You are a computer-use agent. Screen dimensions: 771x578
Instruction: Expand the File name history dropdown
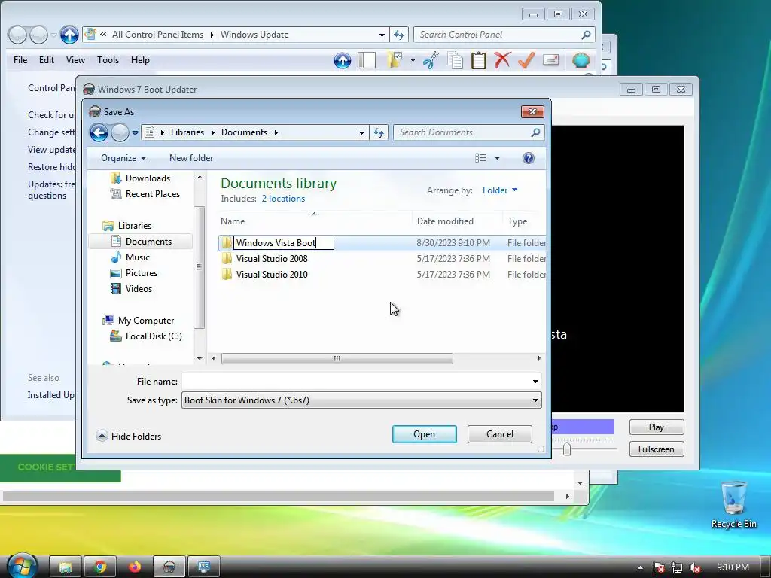[x=535, y=382]
